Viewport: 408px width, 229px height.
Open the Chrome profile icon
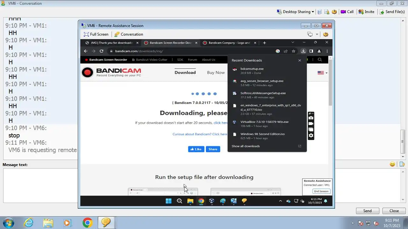(x=319, y=51)
